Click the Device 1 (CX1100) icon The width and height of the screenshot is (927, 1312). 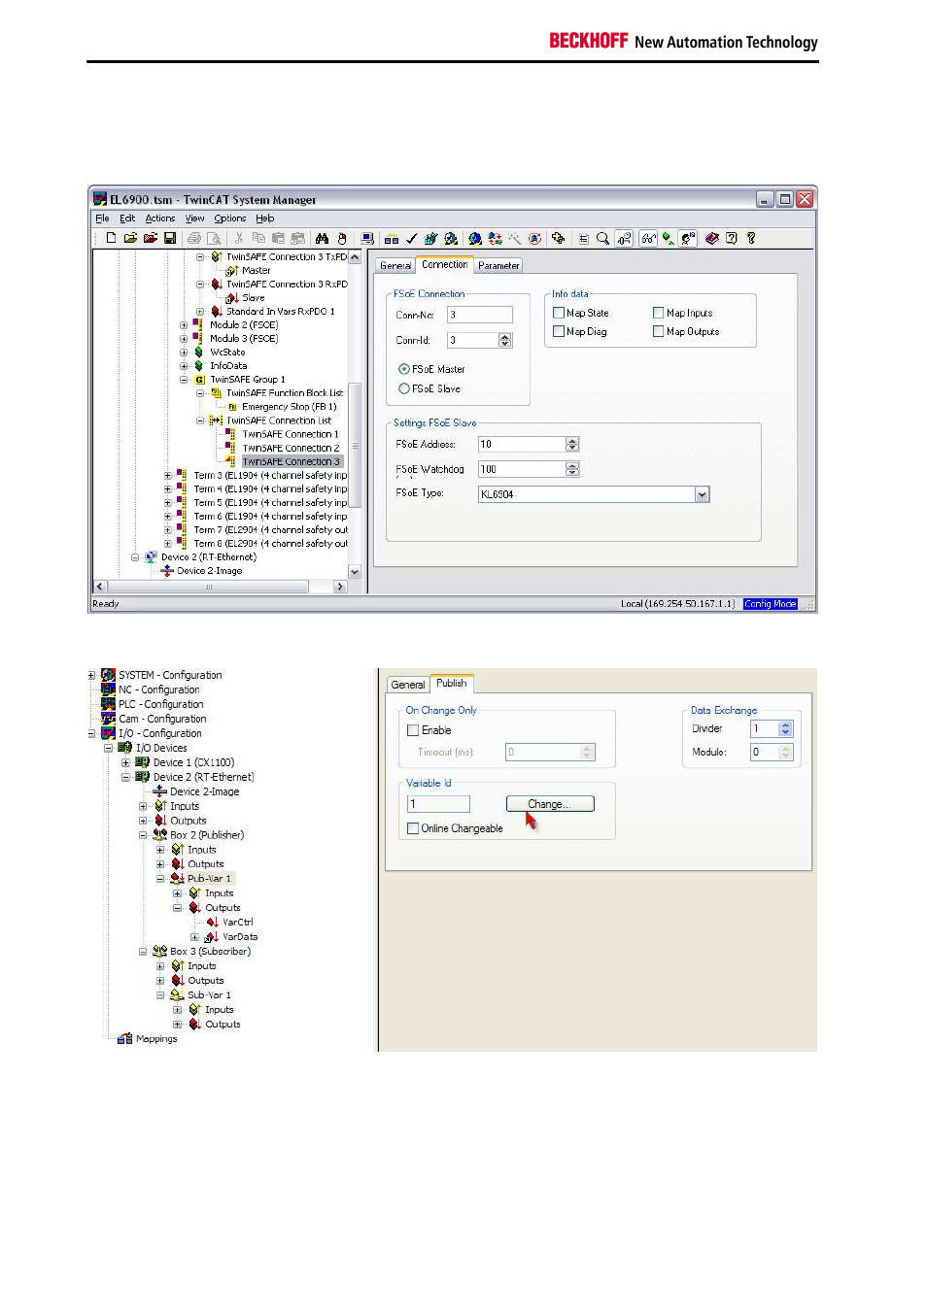coord(142,762)
